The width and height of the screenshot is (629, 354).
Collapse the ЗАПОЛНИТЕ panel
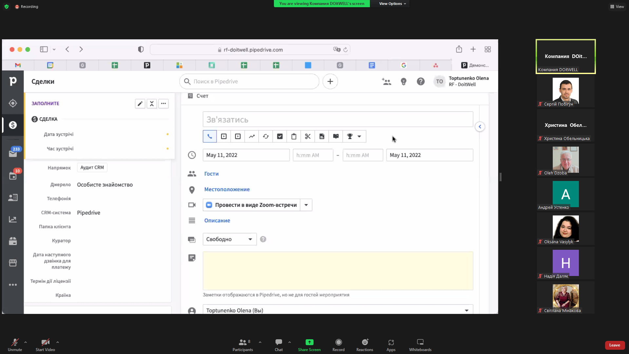(x=152, y=104)
